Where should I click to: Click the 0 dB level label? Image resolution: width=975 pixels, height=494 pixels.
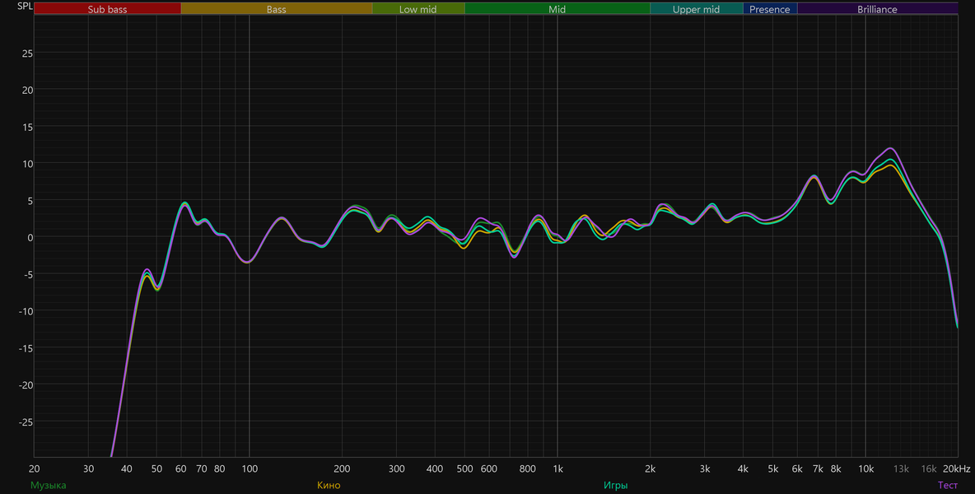click(x=30, y=237)
